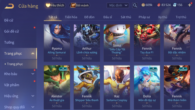Tap the plus icon to add currency
Screen dimensions: 195x110
coord(190,5)
